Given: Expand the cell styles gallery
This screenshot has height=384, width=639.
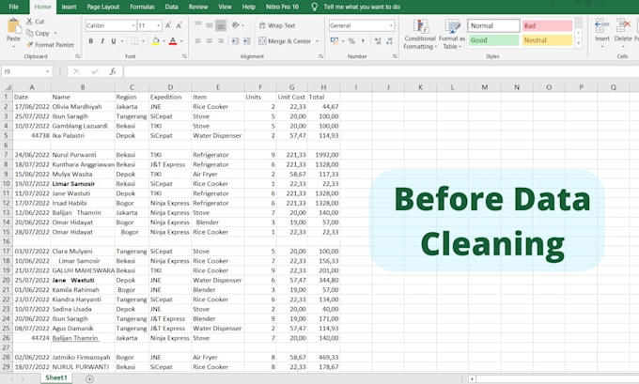Looking at the screenshot, I should (x=578, y=43).
